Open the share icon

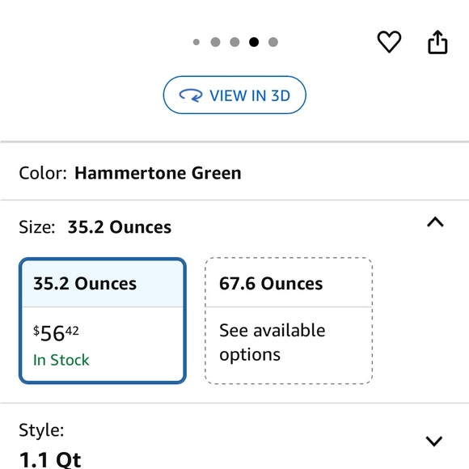437,42
